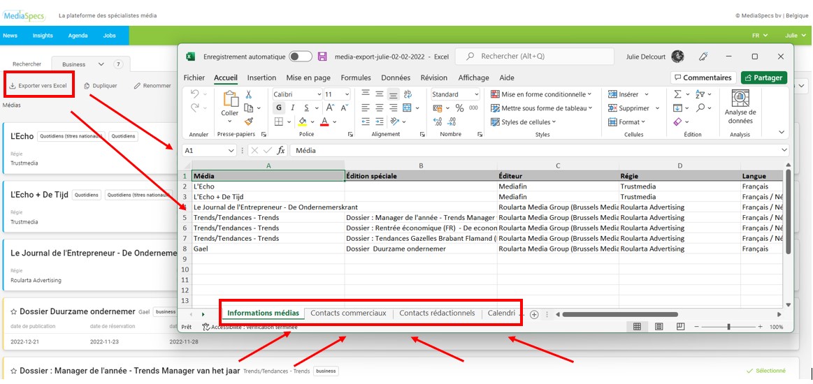Click Exporter vers Excel button
813x384 pixels.
click(x=38, y=86)
